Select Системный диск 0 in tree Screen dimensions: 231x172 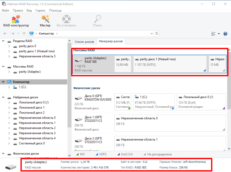pyautogui.click(x=32, y=144)
